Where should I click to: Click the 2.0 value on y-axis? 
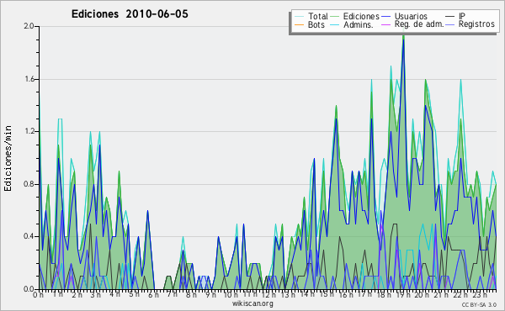coord(29,26)
